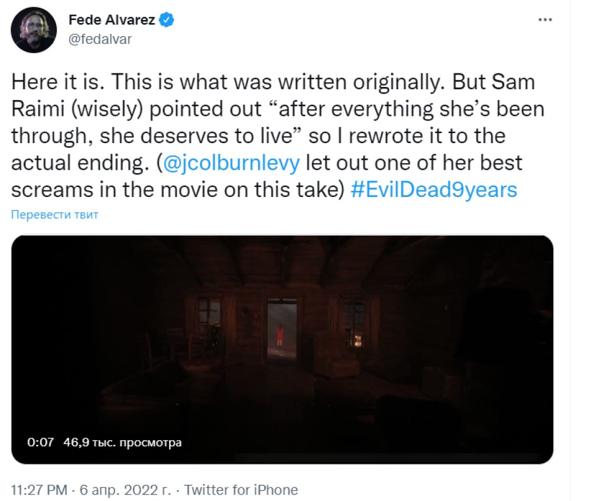Go to the @fedalvar handle
This screenshot has height=501, width=591.
click(x=100, y=39)
